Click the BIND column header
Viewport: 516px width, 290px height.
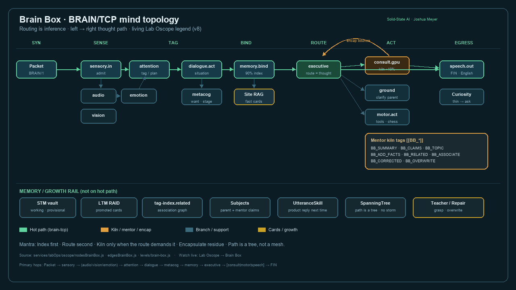[246, 43]
